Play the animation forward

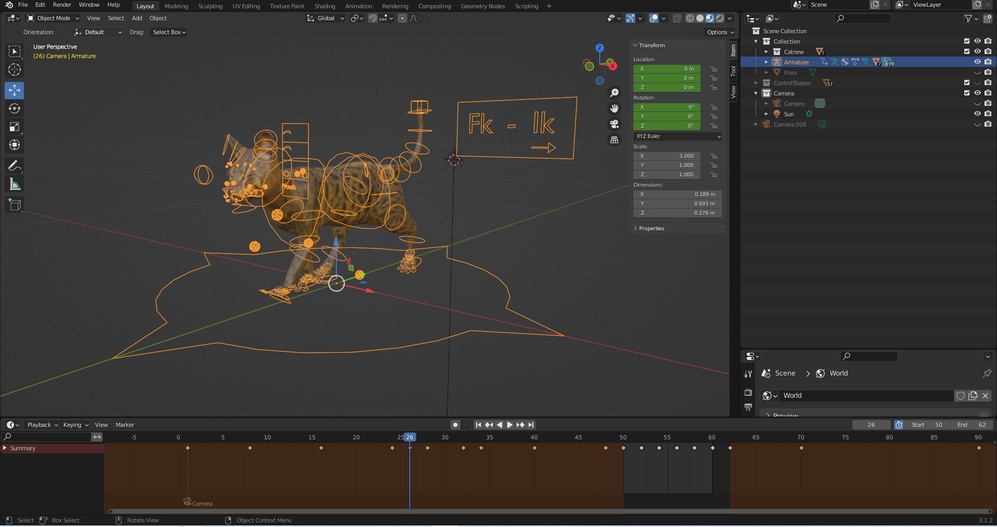click(x=509, y=425)
